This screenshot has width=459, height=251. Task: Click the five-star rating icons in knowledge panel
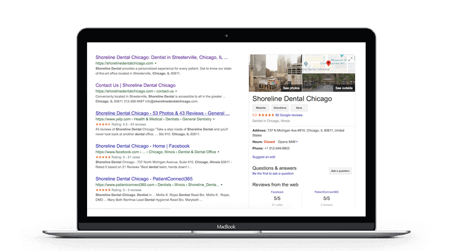(x=266, y=115)
